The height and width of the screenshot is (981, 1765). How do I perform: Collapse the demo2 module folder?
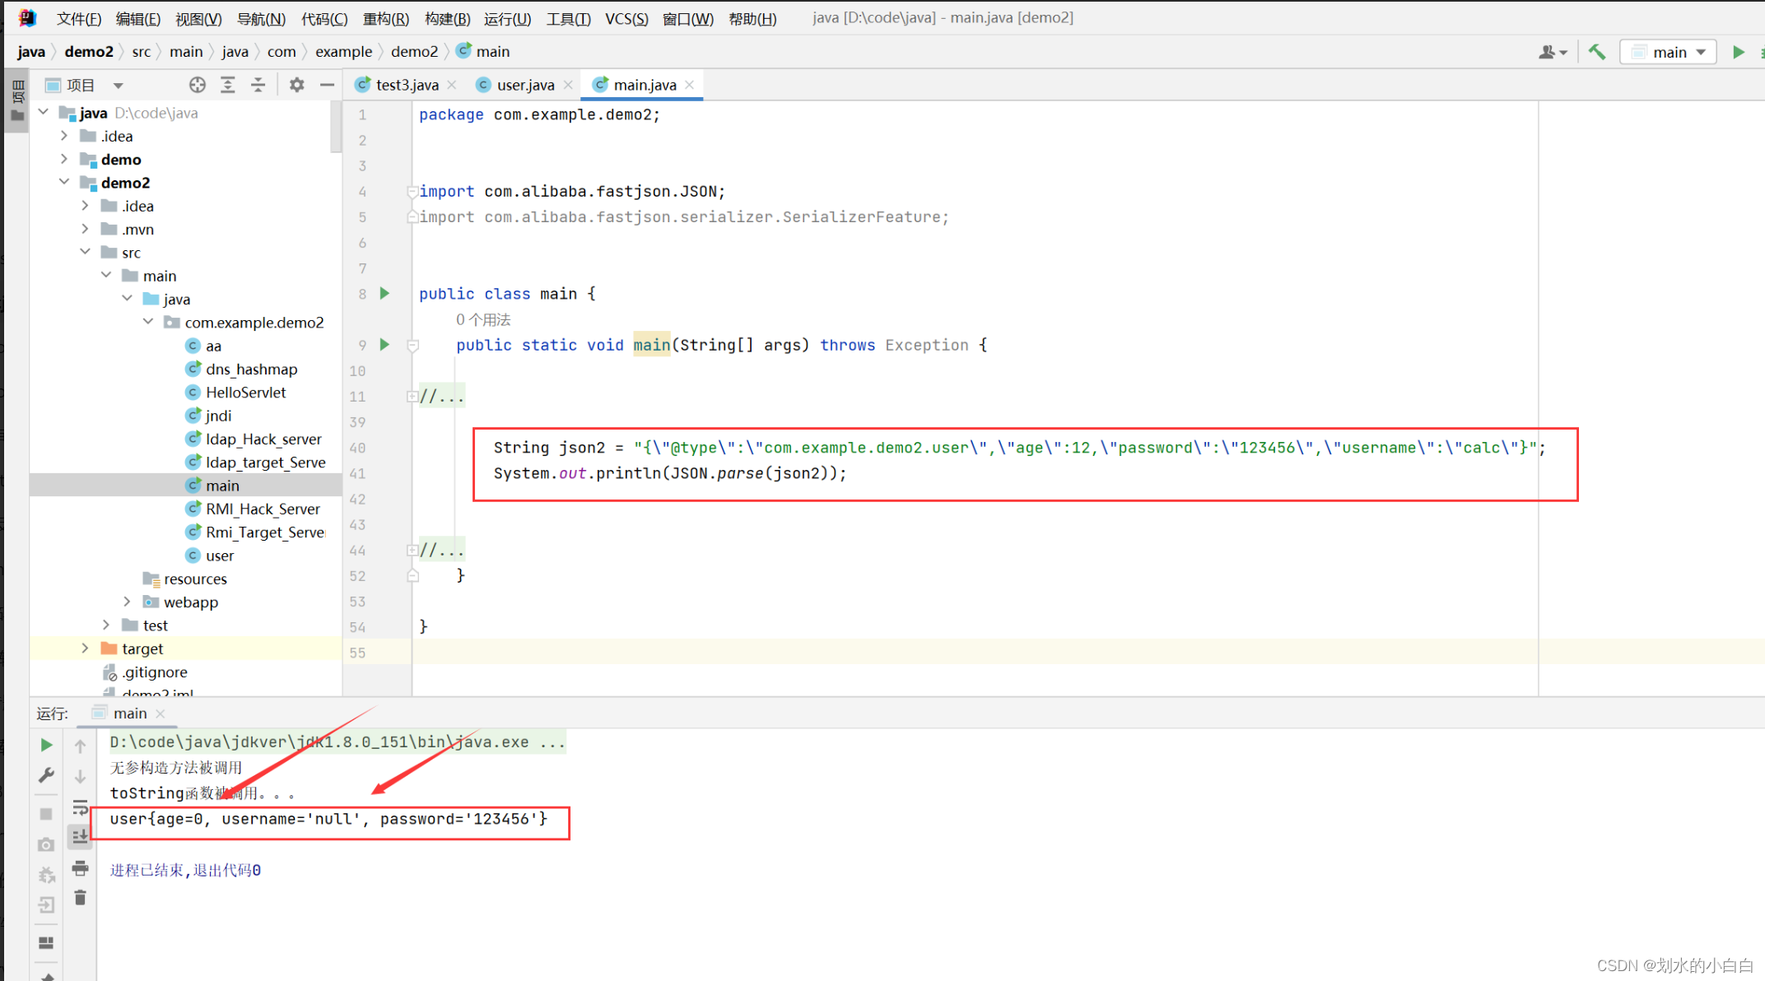pos(64,182)
